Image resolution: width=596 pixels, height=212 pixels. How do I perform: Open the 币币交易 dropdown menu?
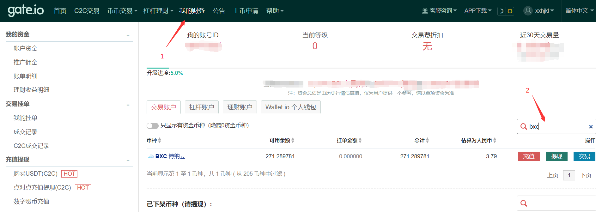[122, 11]
